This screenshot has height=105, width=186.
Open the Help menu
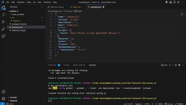[55, 2]
